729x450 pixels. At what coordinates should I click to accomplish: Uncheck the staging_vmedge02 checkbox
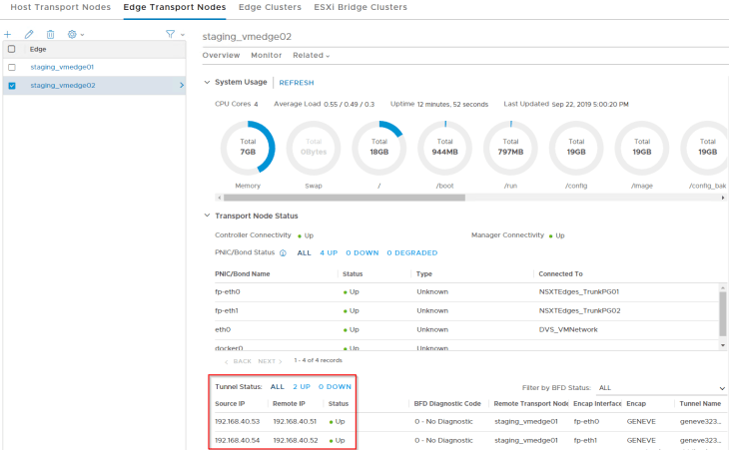tap(12, 86)
